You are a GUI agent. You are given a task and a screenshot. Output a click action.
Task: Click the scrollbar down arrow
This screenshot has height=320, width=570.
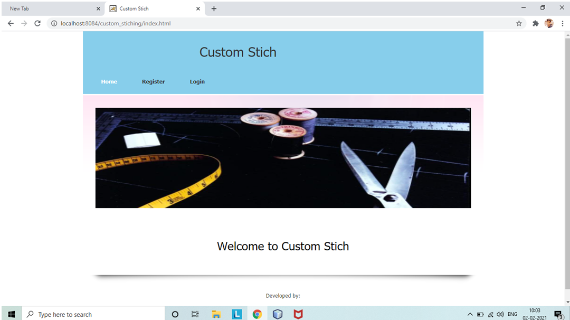tap(567, 302)
